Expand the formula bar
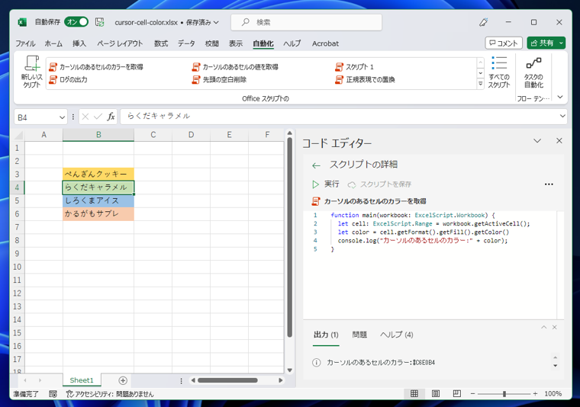The width and height of the screenshot is (580, 407). coord(562,116)
